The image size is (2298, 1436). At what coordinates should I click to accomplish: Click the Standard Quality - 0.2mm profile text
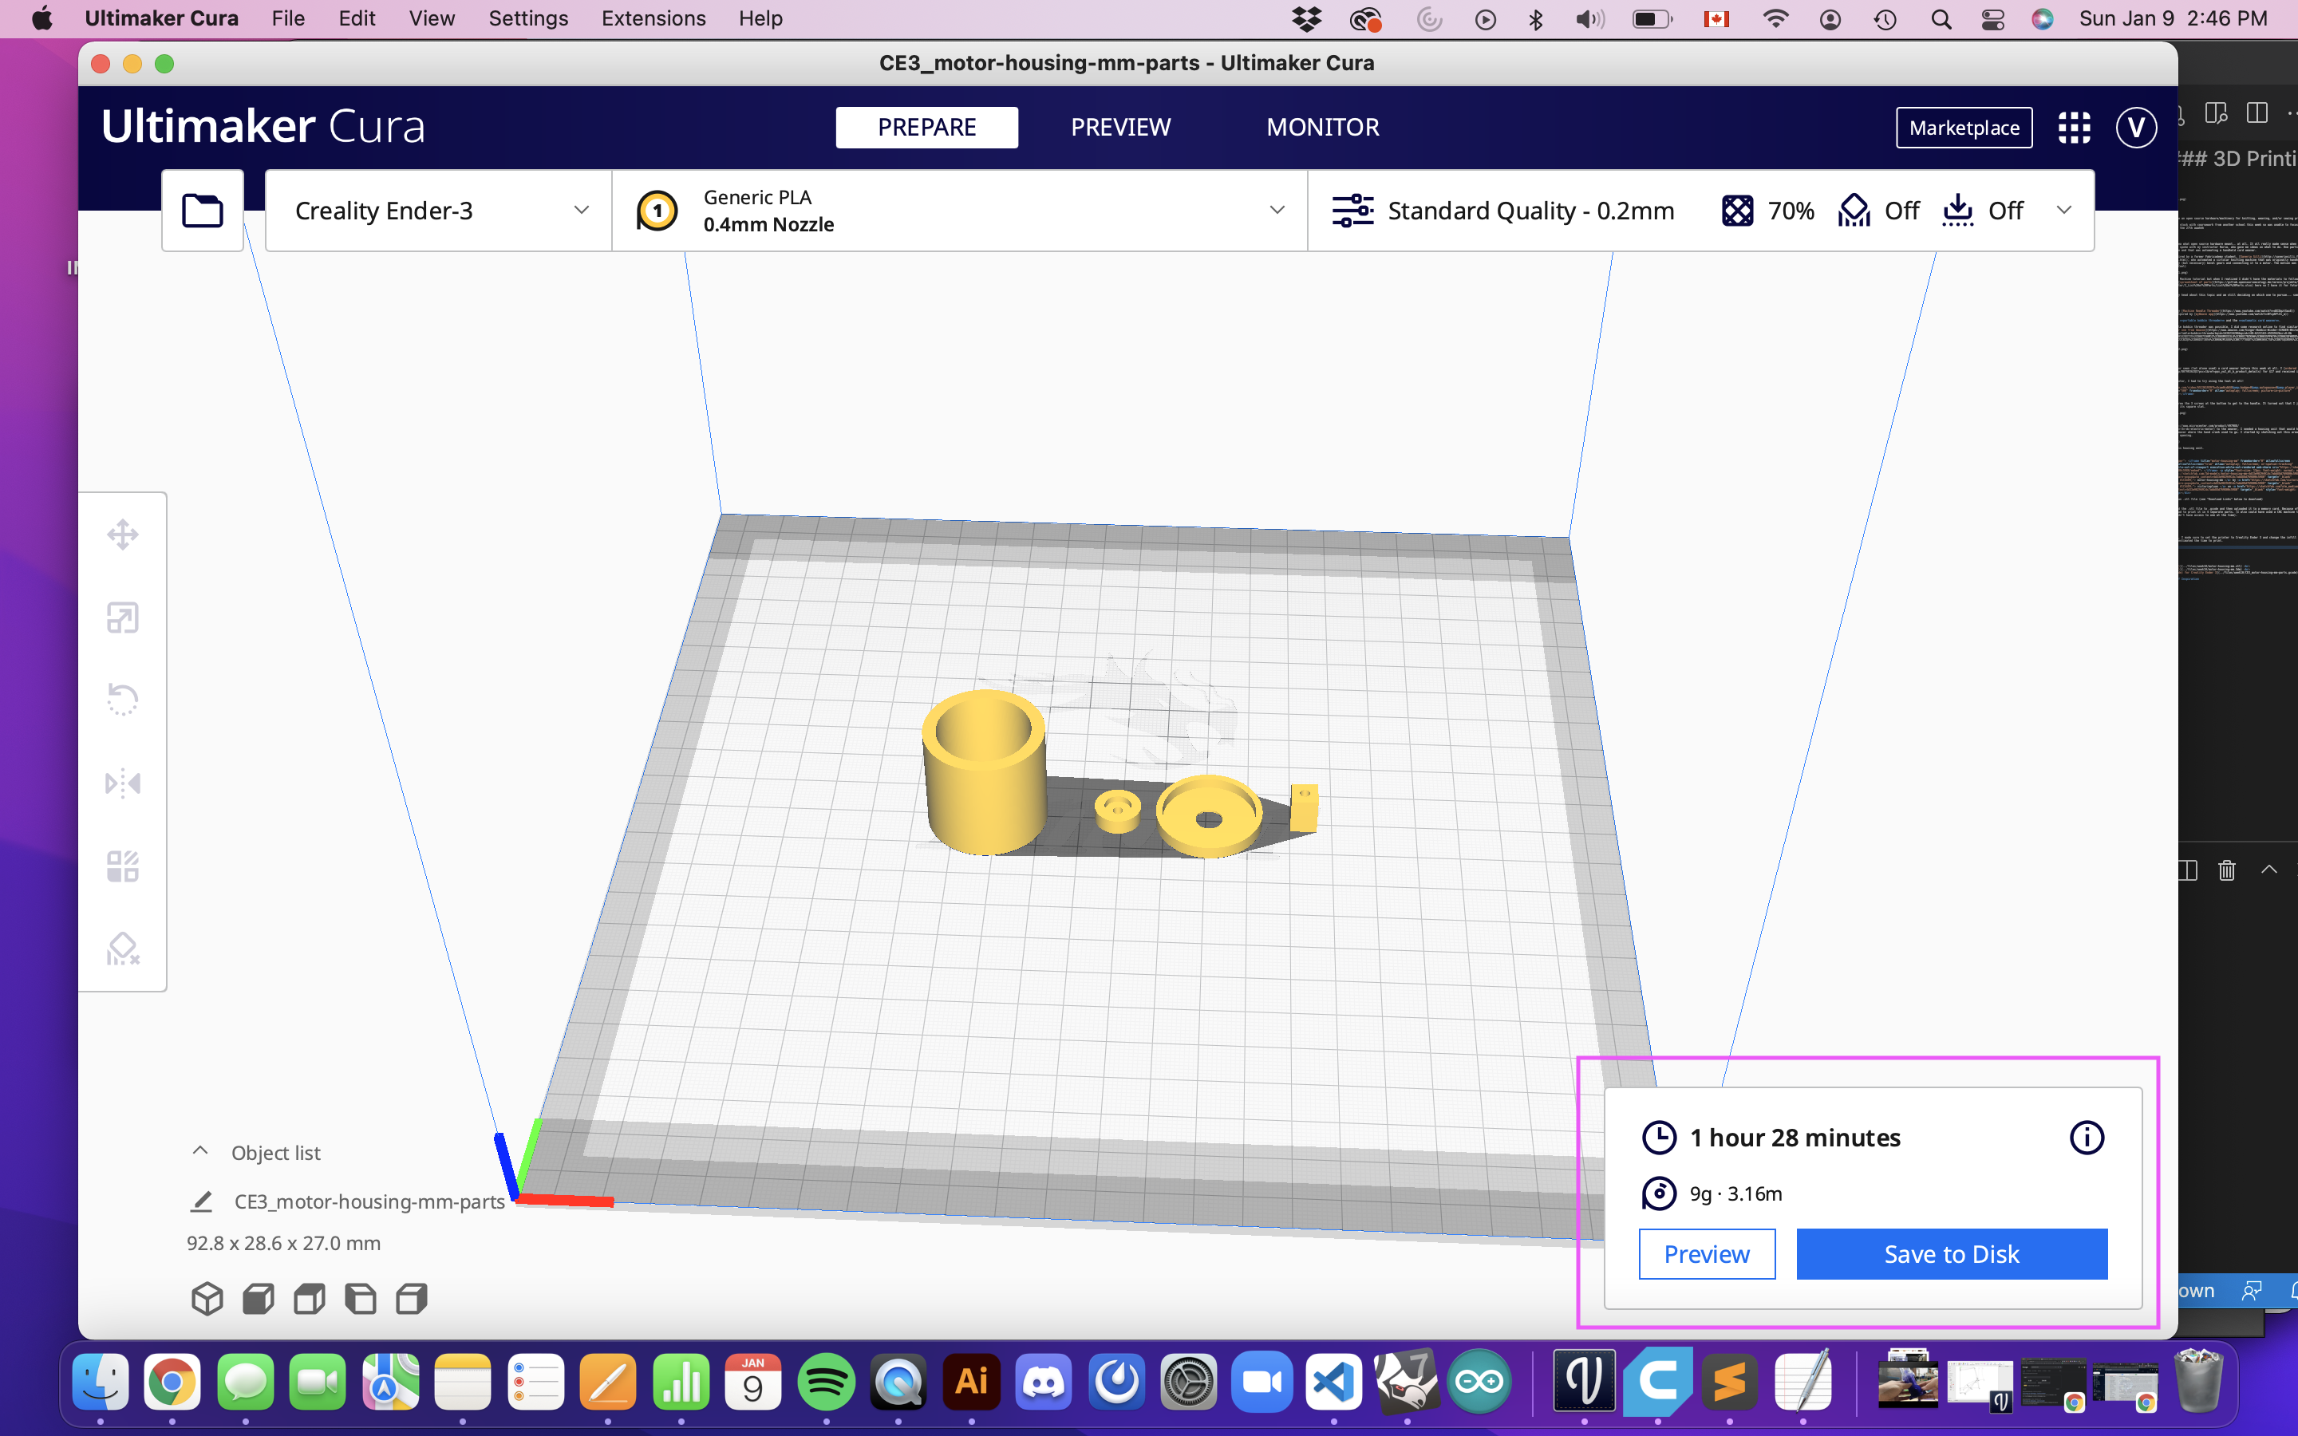pos(1530,211)
